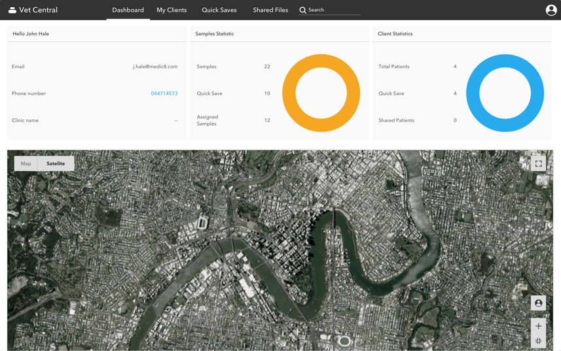Click the Vet Central brand name

(x=39, y=10)
